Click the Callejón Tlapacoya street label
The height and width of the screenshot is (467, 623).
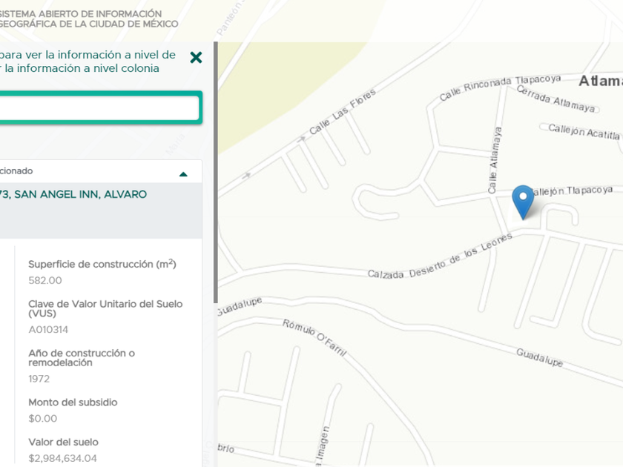pos(571,191)
